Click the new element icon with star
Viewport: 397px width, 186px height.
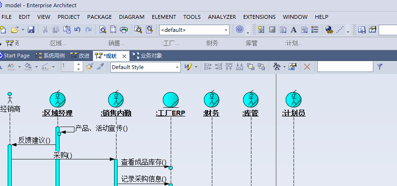pos(261,30)
